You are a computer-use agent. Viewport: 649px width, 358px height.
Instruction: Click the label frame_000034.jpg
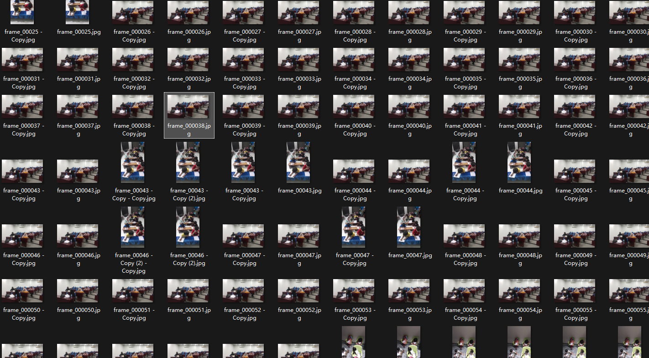[x=410, y=83]
